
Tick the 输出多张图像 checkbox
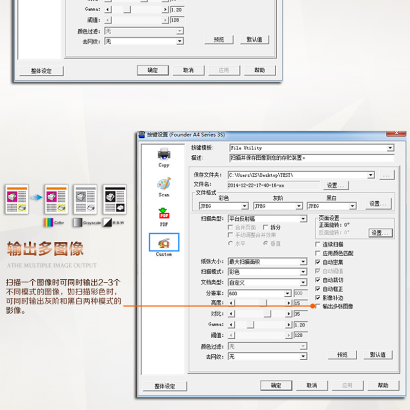point(318,306)
